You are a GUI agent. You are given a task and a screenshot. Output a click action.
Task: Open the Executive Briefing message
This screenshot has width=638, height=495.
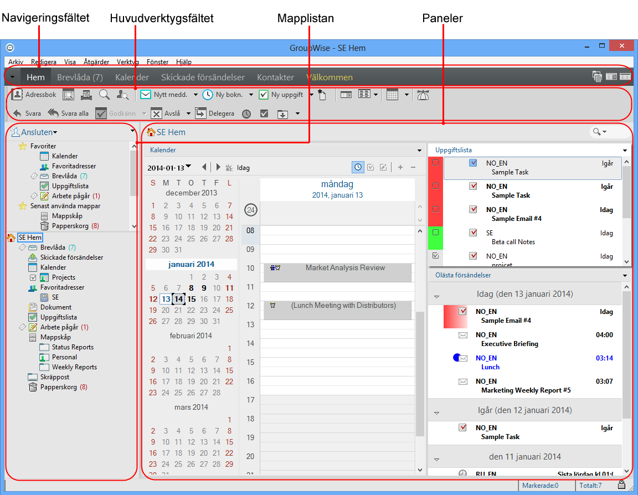(533, 339)
